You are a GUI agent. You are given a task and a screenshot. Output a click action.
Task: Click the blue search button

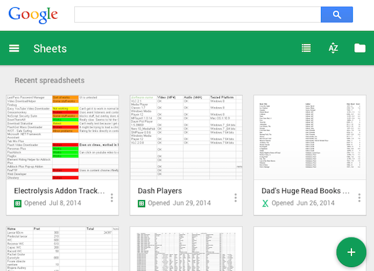[337, 15]
